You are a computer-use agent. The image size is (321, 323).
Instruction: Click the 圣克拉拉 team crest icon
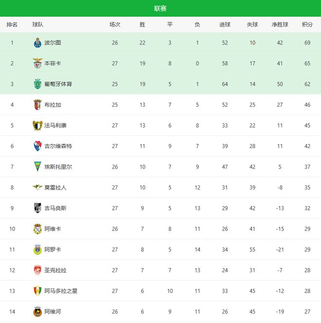[x=37, y=270]
